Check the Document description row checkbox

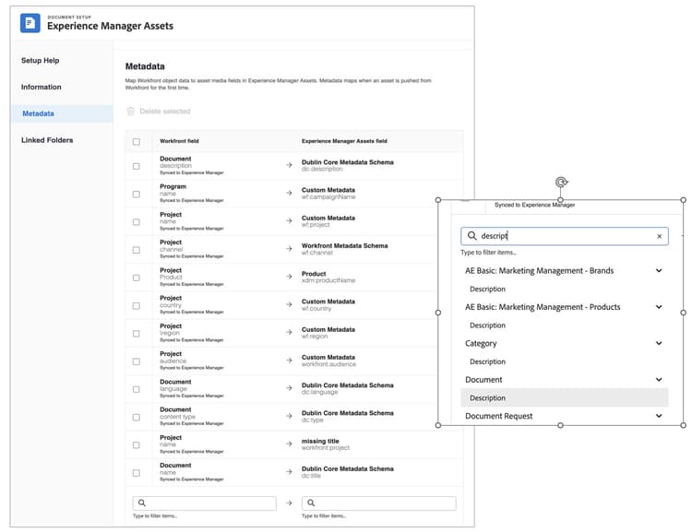[x=137, y=166]
